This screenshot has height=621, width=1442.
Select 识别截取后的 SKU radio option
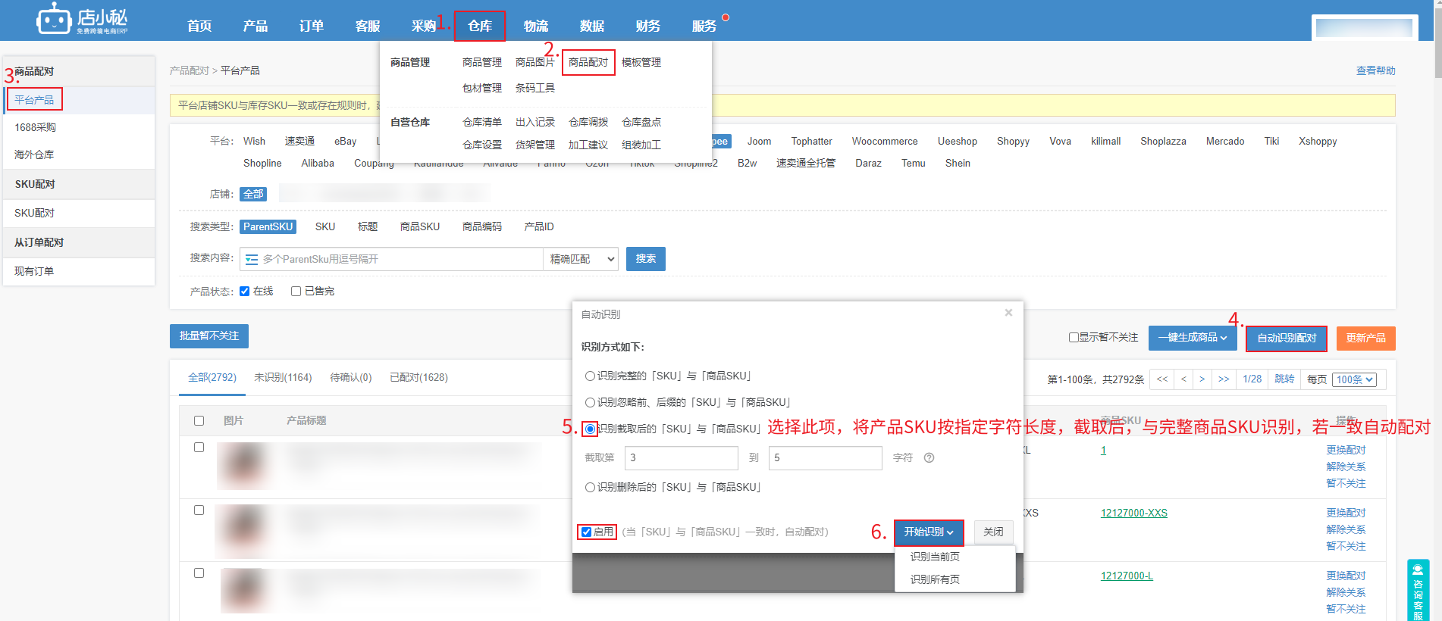(x=590, y=429)
